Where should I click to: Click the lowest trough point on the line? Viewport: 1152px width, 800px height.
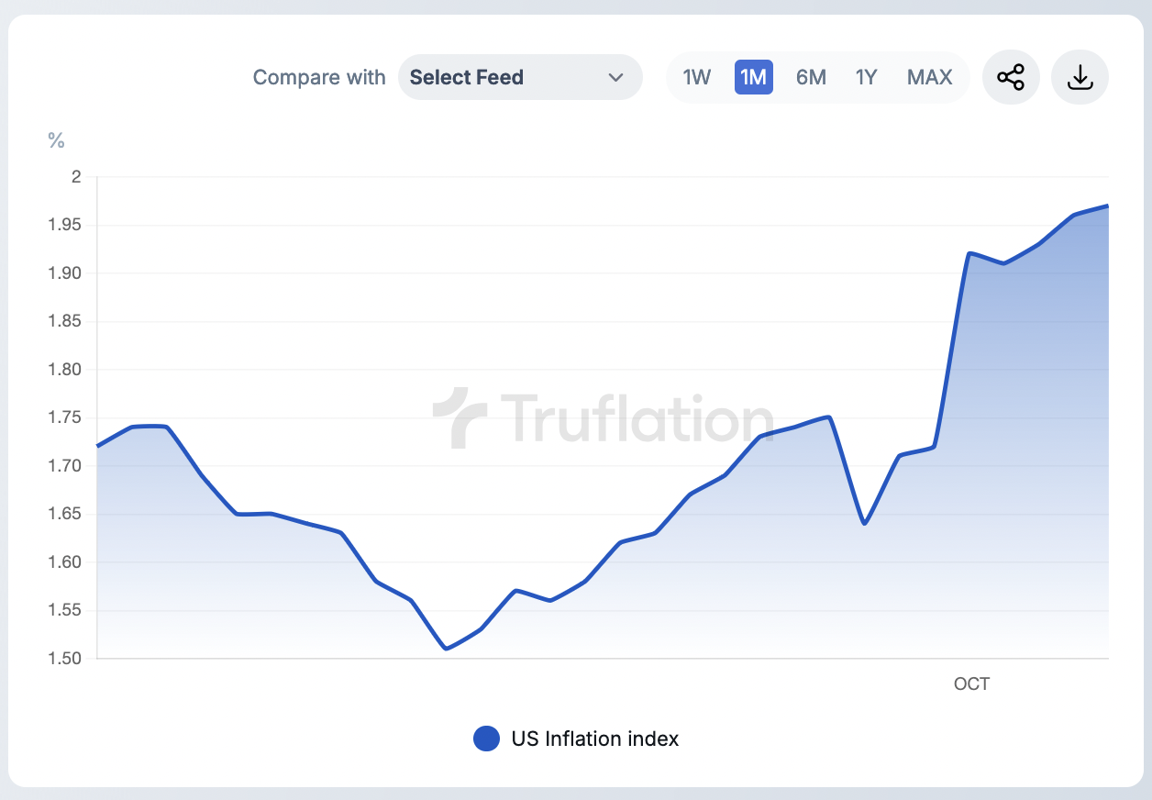[446, 649]
